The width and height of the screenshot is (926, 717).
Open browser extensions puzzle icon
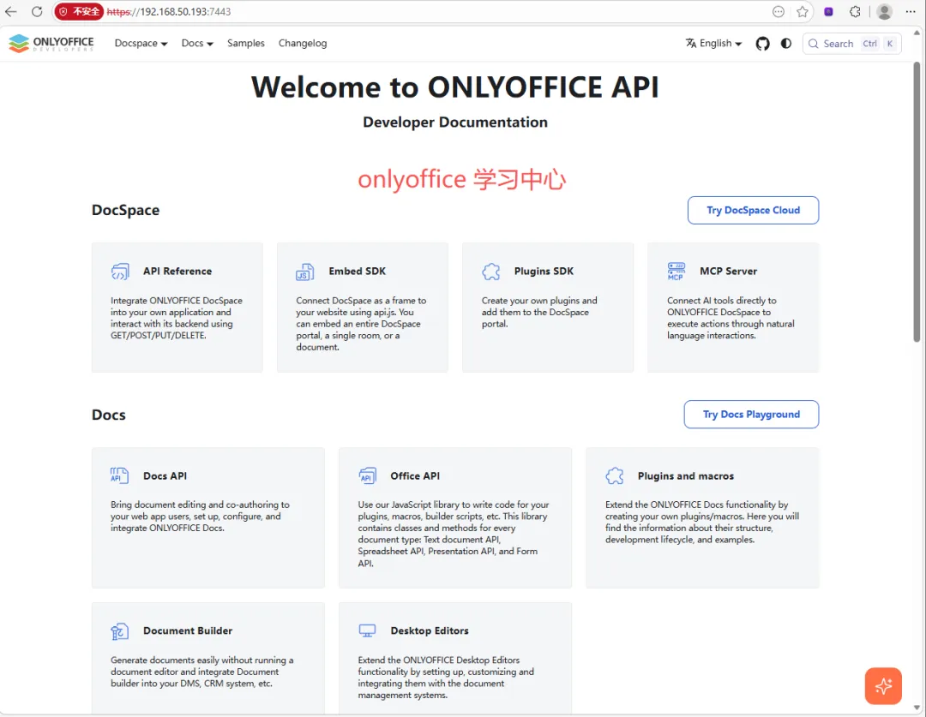pyautogui.click(x=855, y=12)
